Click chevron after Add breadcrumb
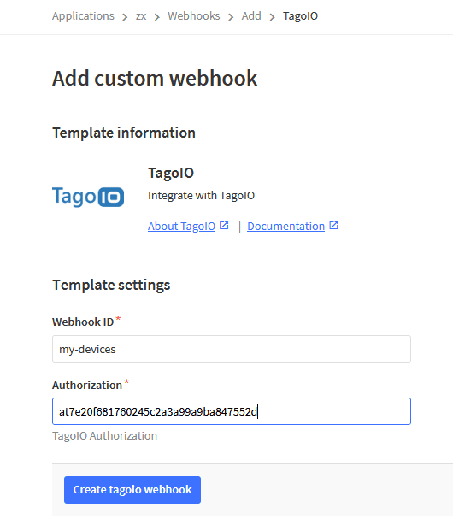This screenshot has width=453, height=531. tap(272, 16)
